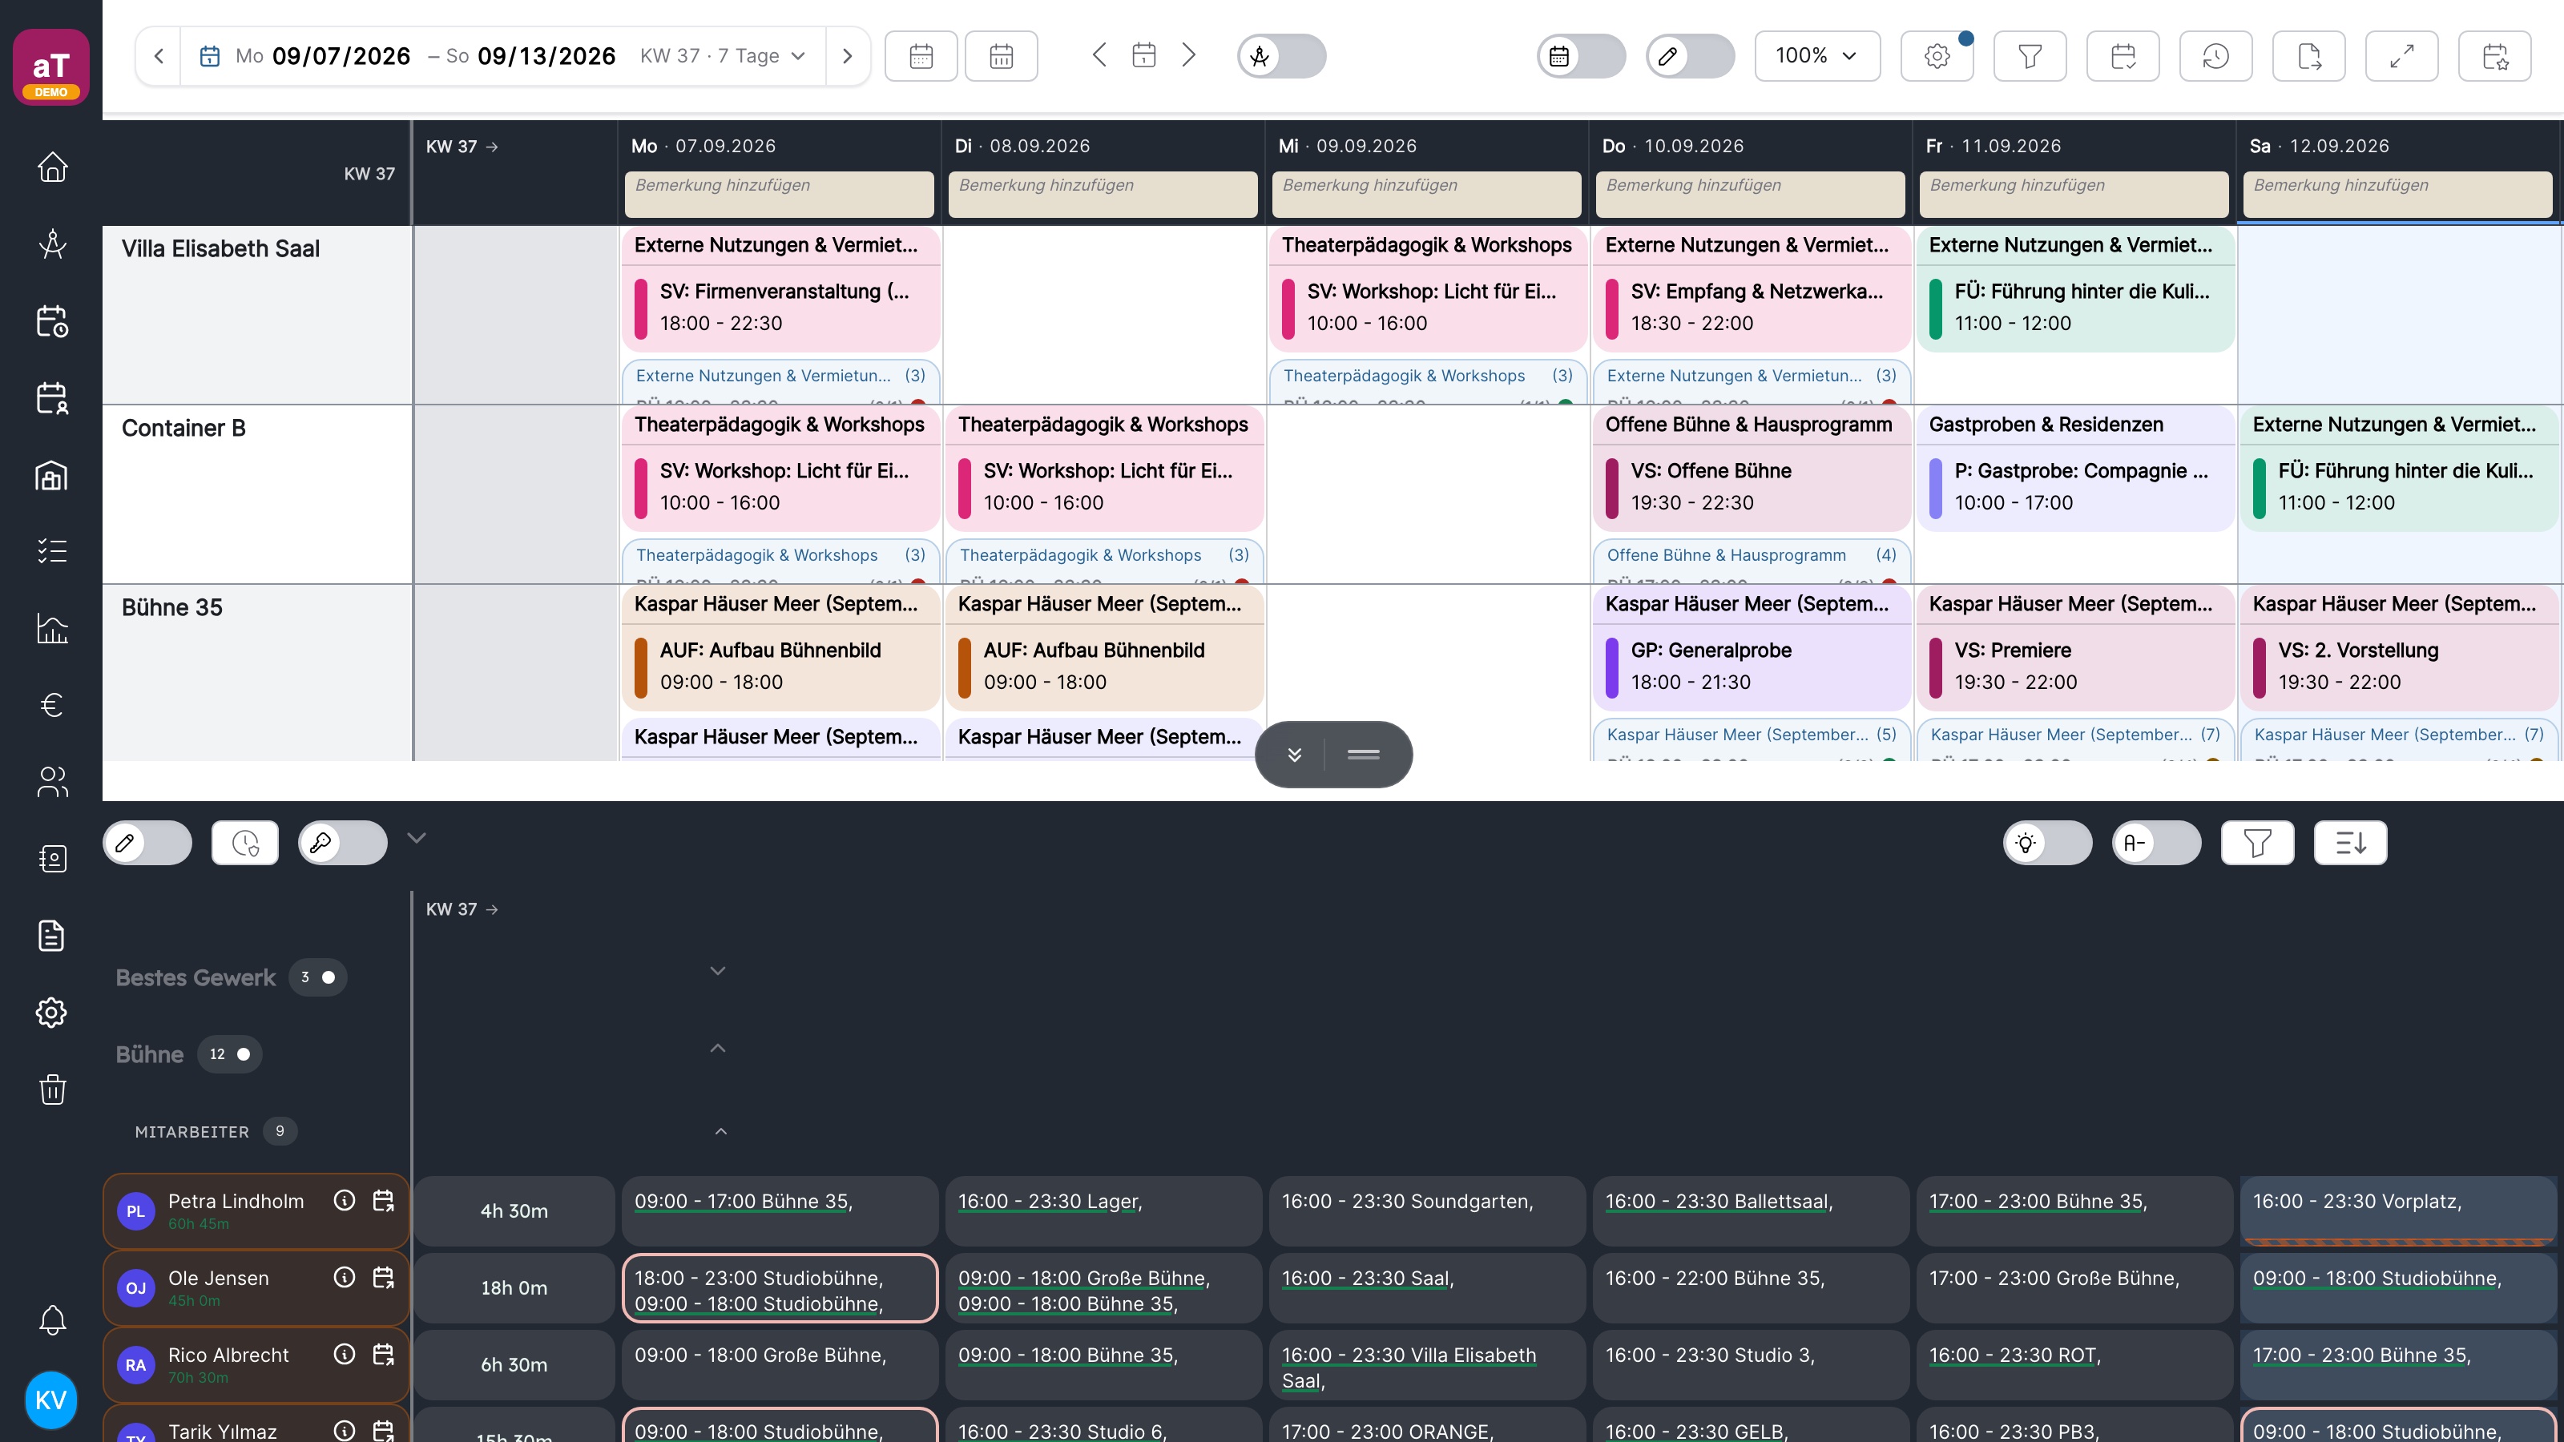Toggle the wrench switch in lower panel
Screen dimensions: 2564x1442
click(x=342, y=843)
